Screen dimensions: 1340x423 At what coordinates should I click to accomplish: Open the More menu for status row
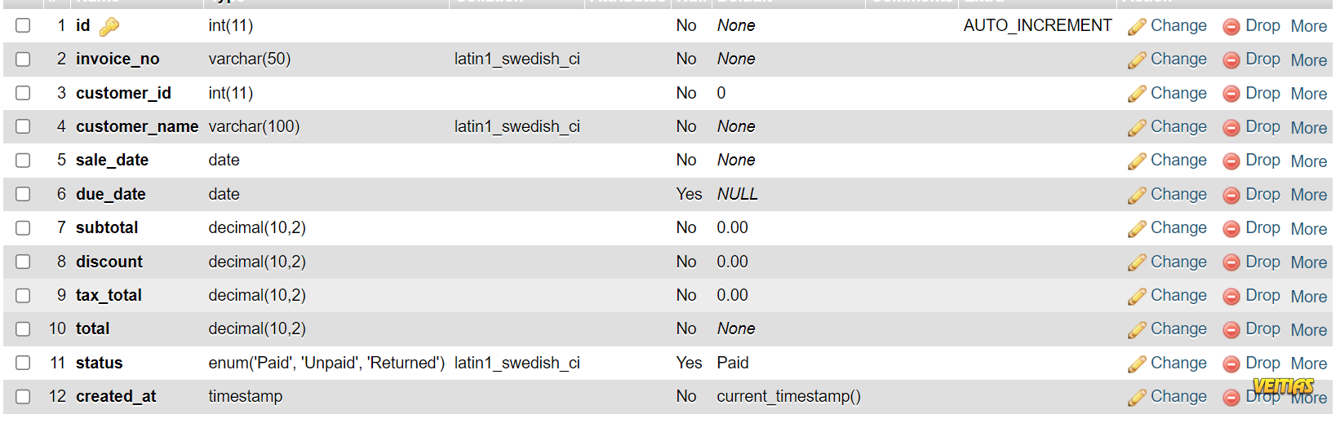1308,364
